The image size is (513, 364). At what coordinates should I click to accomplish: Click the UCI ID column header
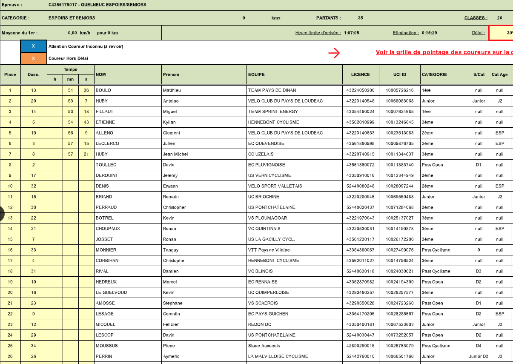coord(399,75)
